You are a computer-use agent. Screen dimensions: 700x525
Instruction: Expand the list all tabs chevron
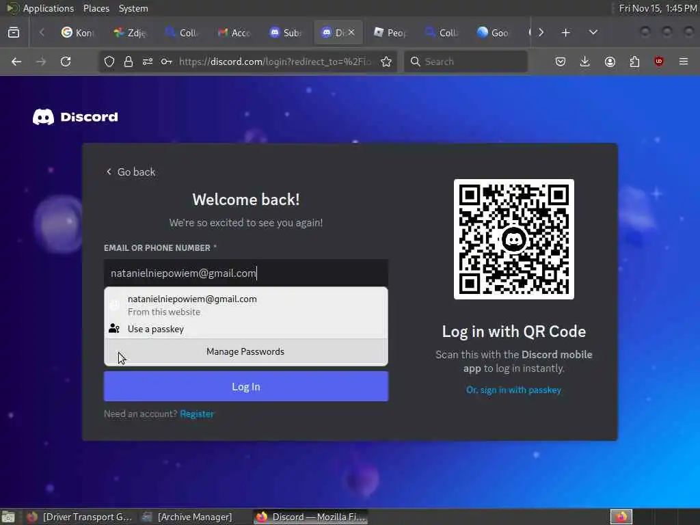click(x=593, y=33)
